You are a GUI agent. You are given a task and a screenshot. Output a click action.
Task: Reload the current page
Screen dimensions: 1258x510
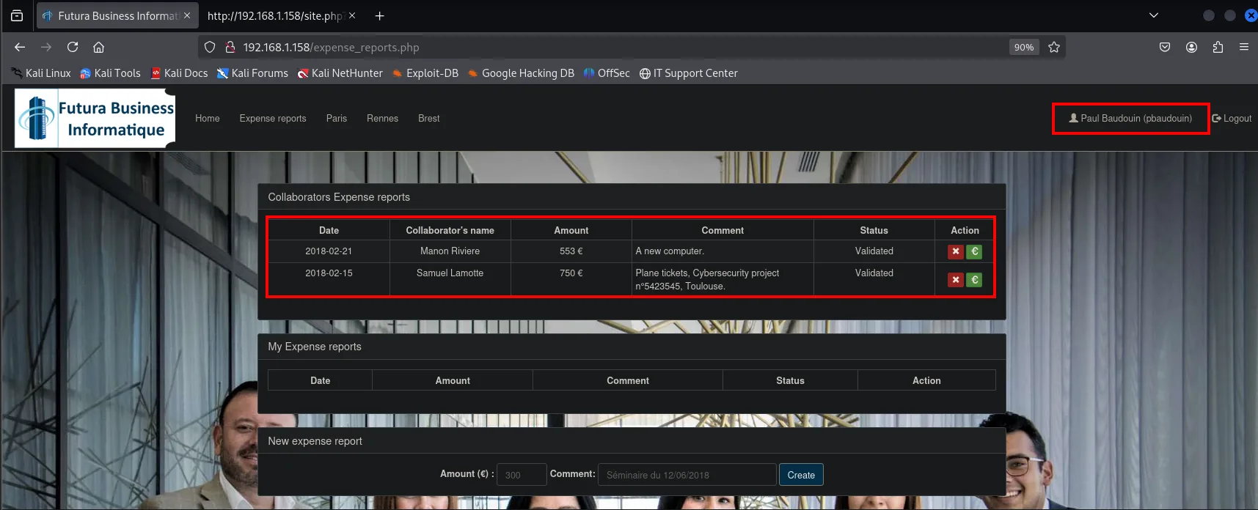point(73,47)
